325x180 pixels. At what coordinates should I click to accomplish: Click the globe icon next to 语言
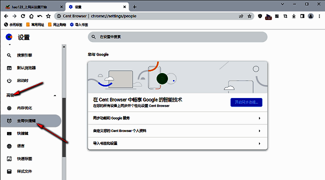[x=9, y=146]
